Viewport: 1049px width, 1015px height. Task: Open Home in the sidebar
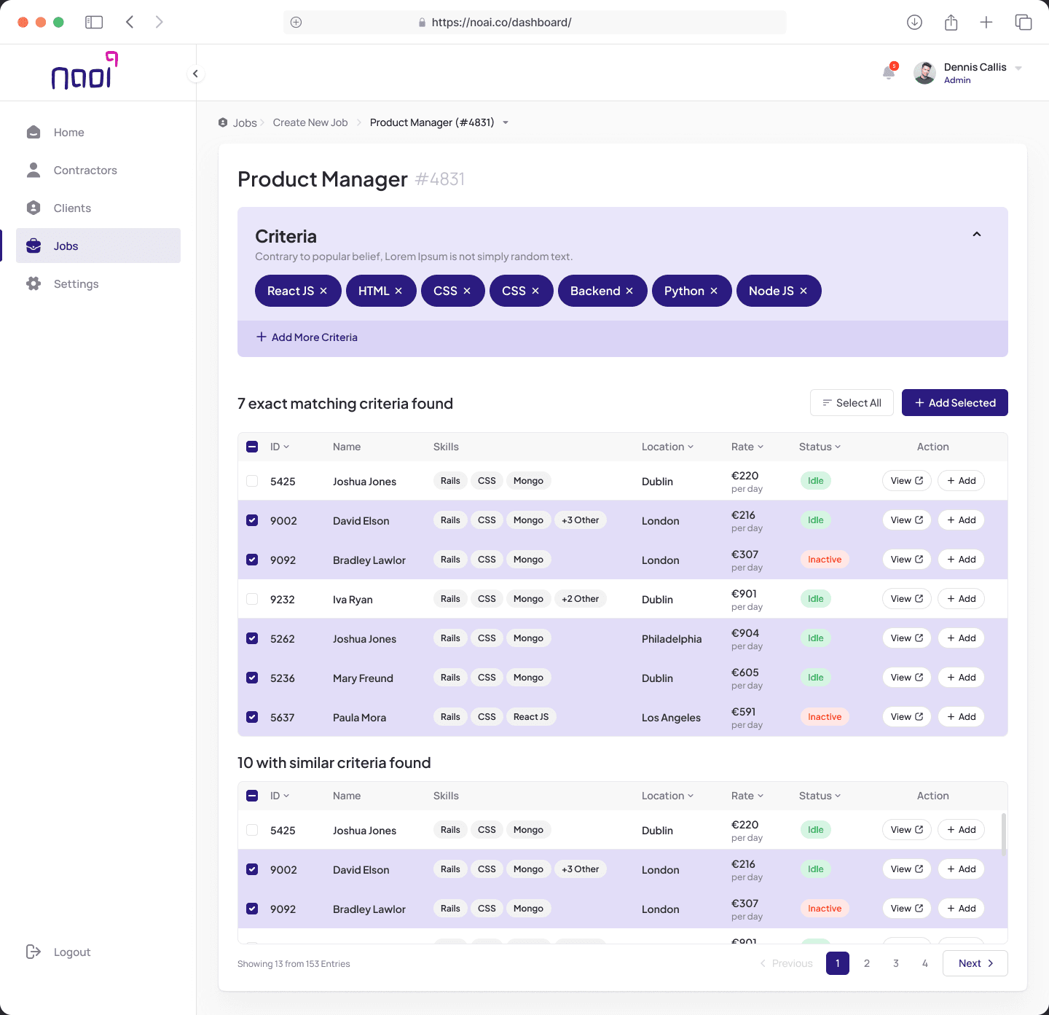pos(98,132)
